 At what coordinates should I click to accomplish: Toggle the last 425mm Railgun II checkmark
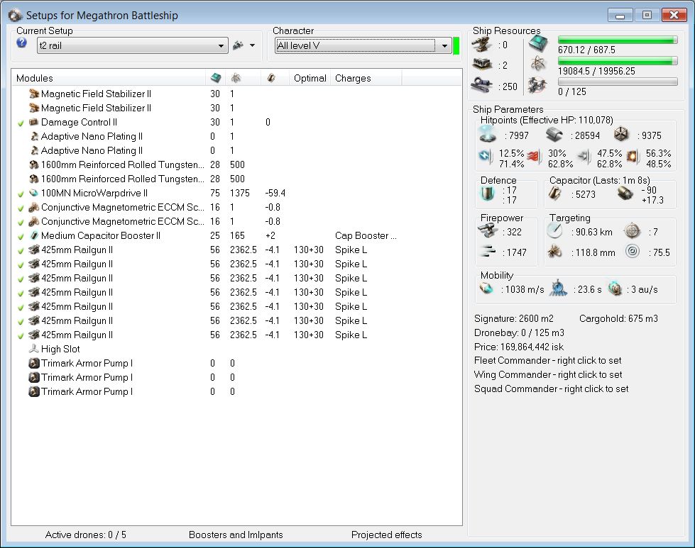point(21,335)
